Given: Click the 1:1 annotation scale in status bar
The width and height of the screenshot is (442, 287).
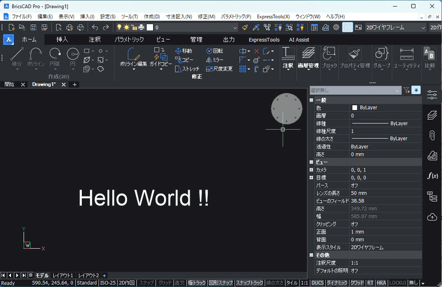Looking at the screenshot, I should pos(304,283).
